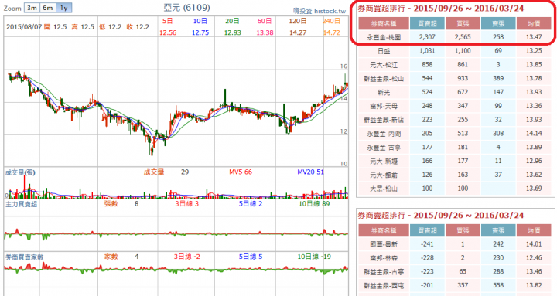Screen dimensions: 557x296
Task: Open broker 日盛 in buy ranking
Action: click(x=383, y=51)
